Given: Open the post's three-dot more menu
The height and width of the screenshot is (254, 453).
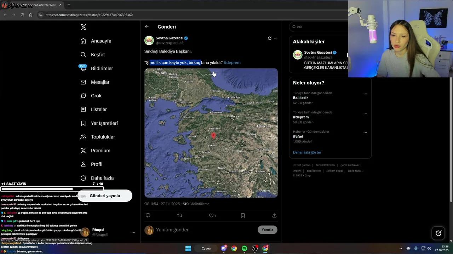Looking at the screenshot, I should [x=276, y=38].
